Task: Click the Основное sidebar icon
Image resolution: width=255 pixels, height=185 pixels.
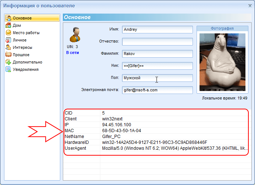Action: tap(8, 18)
